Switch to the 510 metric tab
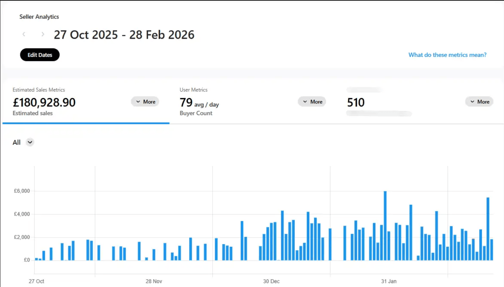The width and height of the screenshot is (504, 287). pos(420,103)
